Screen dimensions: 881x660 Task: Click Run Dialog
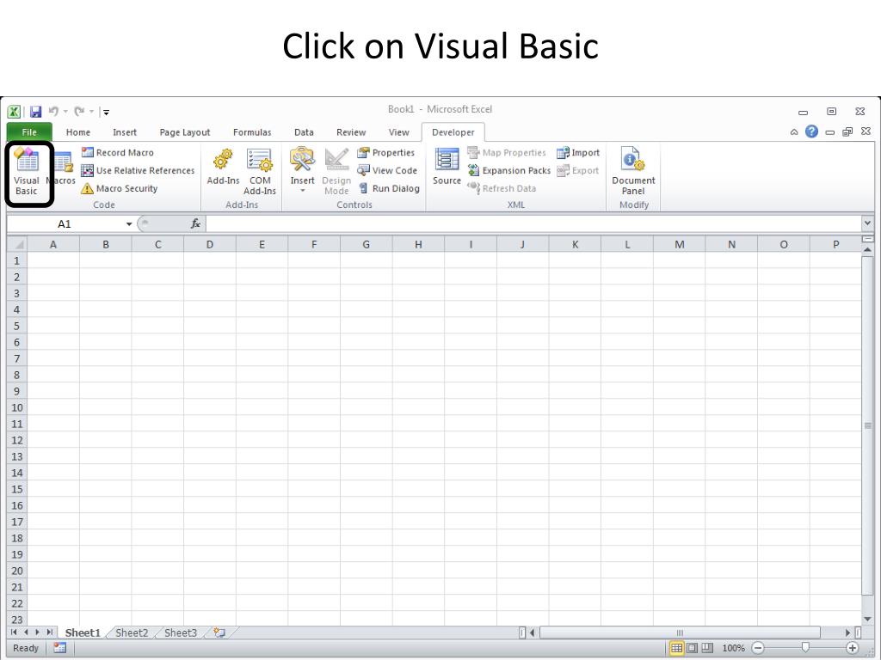(389, 188)
